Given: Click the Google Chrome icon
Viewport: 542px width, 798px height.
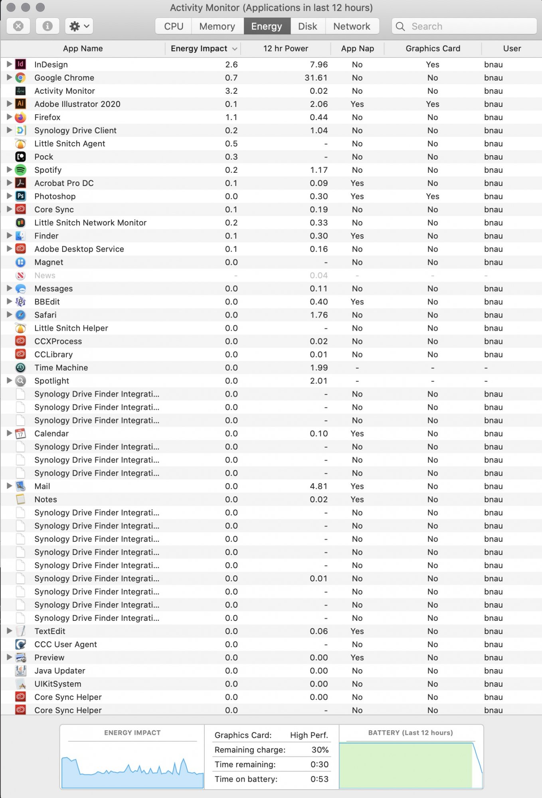Looking at the screenshot, I should (20, 77).
